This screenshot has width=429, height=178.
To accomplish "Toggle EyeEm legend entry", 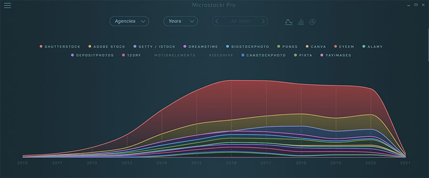I will coord(344,47).
